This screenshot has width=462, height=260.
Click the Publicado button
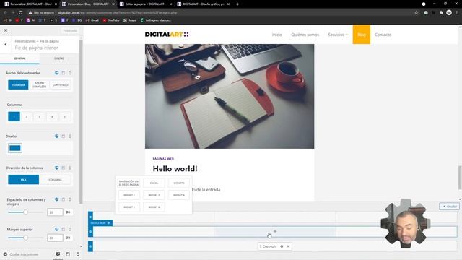70,30
